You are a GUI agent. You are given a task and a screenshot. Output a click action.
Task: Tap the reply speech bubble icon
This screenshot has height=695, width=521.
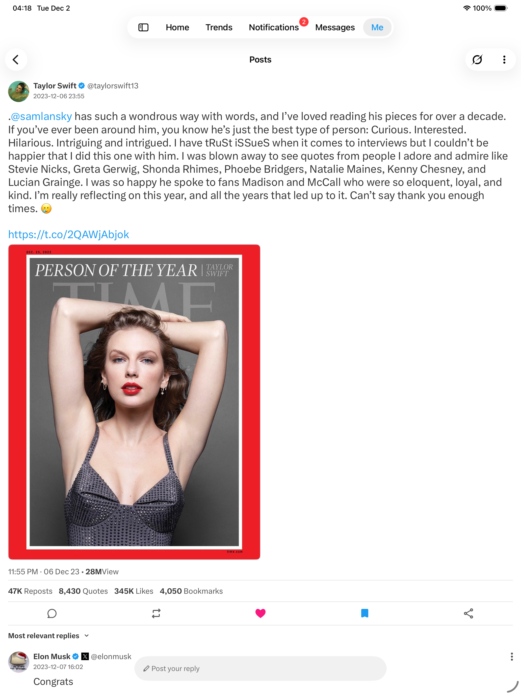coord(52,613)
